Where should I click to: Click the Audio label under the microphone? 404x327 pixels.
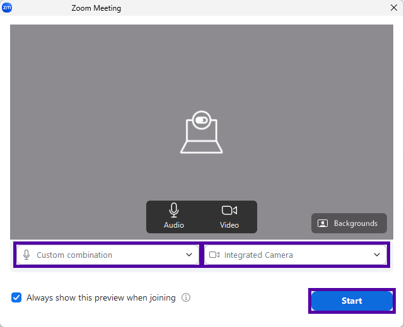point(174,225)
